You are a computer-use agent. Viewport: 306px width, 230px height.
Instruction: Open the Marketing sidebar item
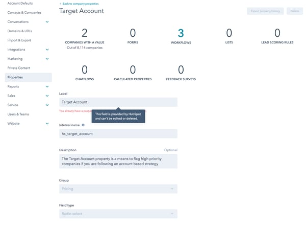coord(15,59)
